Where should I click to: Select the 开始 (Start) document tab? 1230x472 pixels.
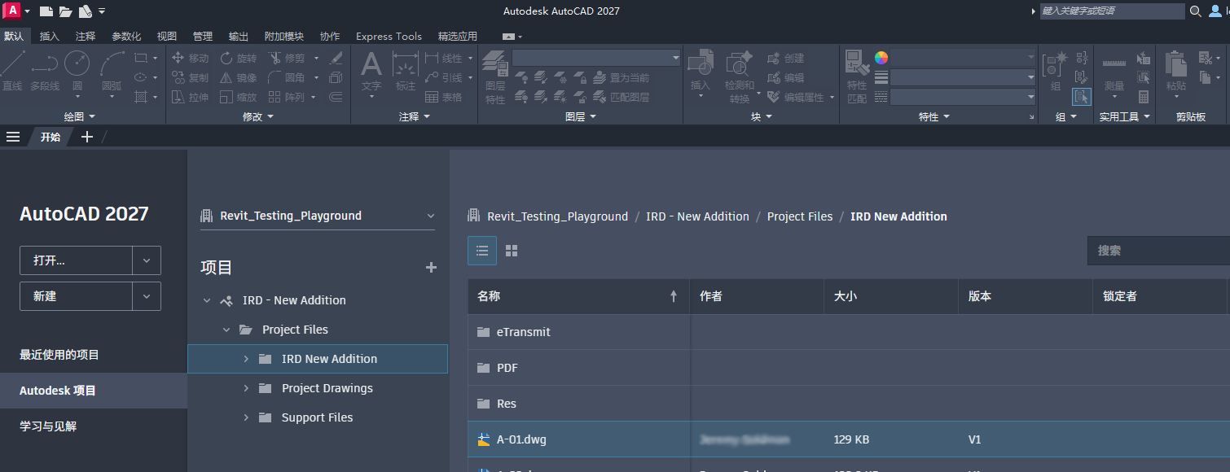(51, 137)
